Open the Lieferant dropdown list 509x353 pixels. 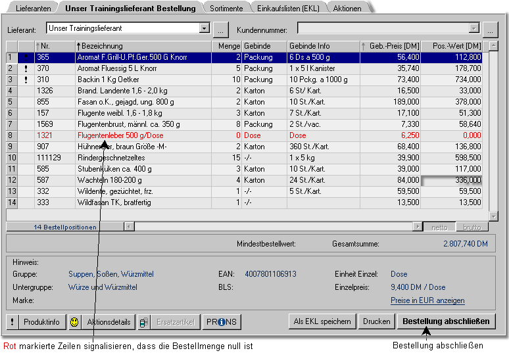tap(204, 29)
